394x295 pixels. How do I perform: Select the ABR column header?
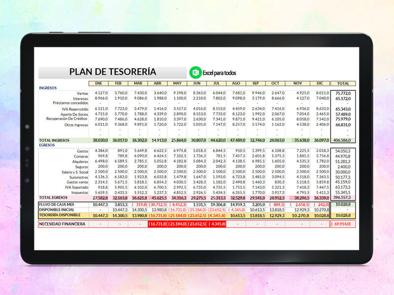(157, 83)
